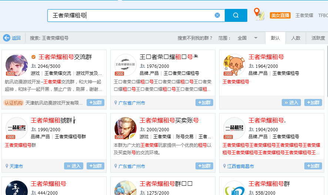Click the 1275/2000 member count
Image resolution: width=328 pixels, height=195 pixels.
(x=158, y=193)
